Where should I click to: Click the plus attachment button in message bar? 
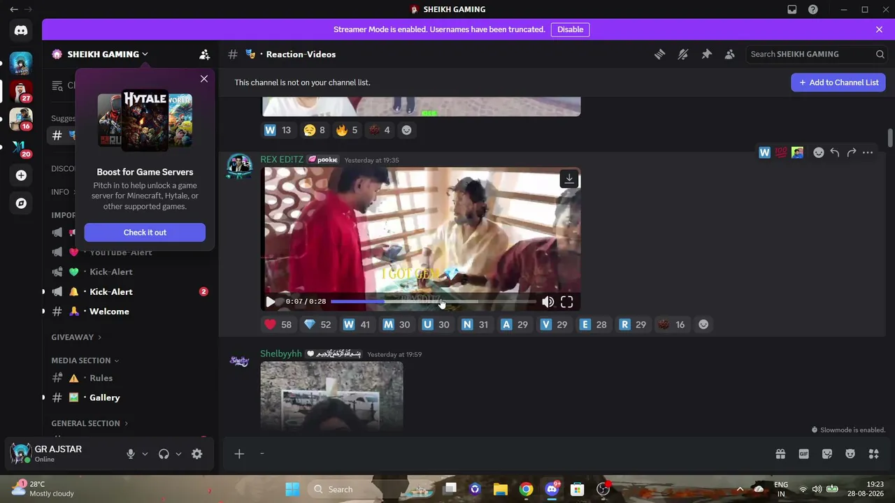[x=239, y=453]
